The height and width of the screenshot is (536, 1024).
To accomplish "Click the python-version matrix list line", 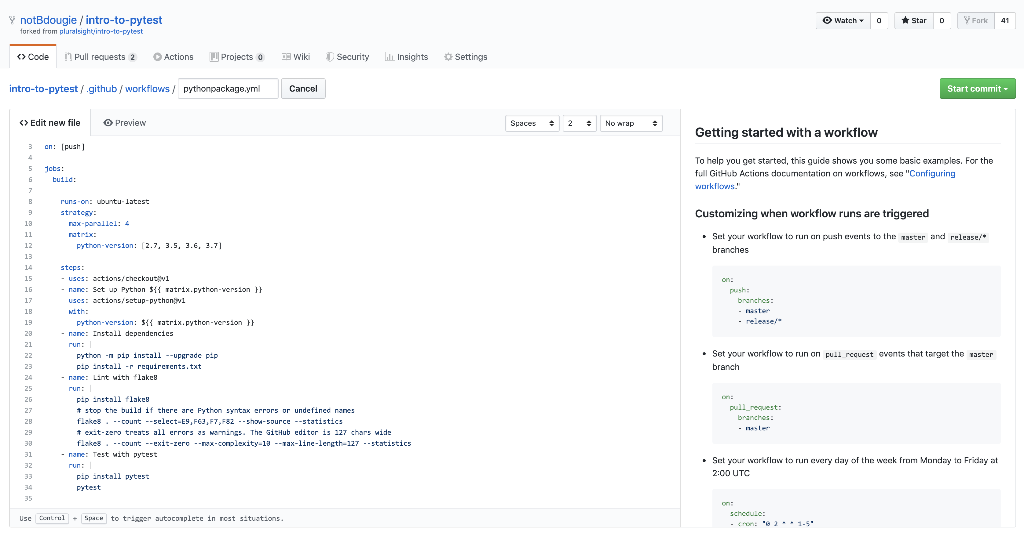I will pos(149,245).
